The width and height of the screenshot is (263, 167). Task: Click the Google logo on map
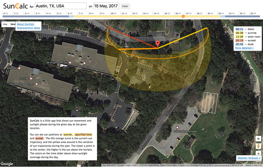[x=7, y=164]
